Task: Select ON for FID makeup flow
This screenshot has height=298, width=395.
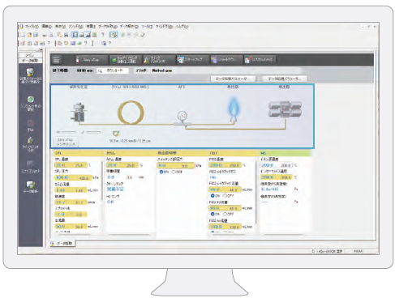Action: pos(216,196)
